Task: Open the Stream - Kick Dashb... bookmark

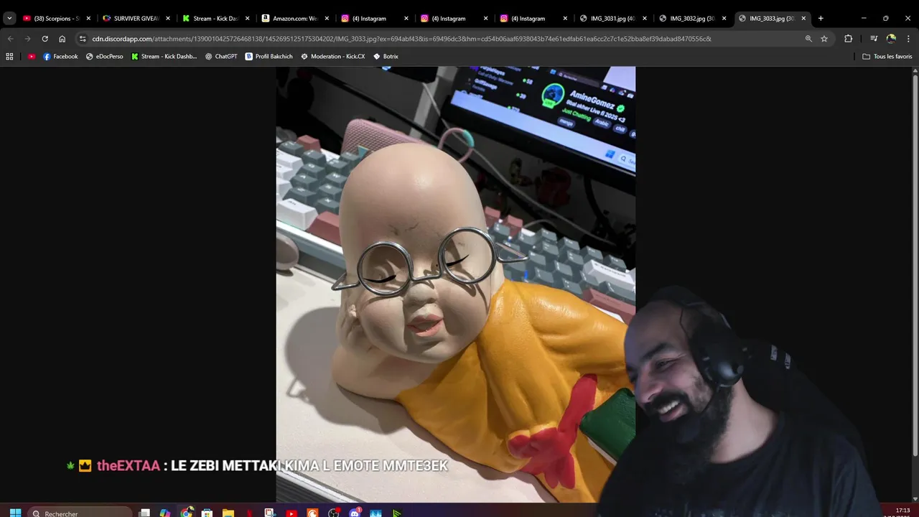Action: (164, 56)
